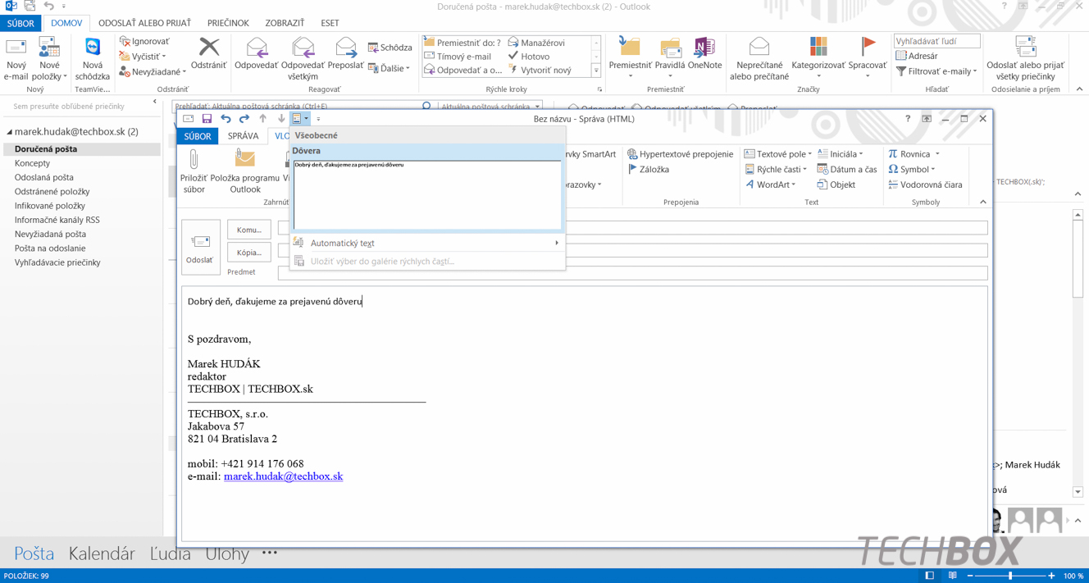Save message in compose quick toolbar
The width and height of the screenshot is (1089, 583).
coord(207,119)
